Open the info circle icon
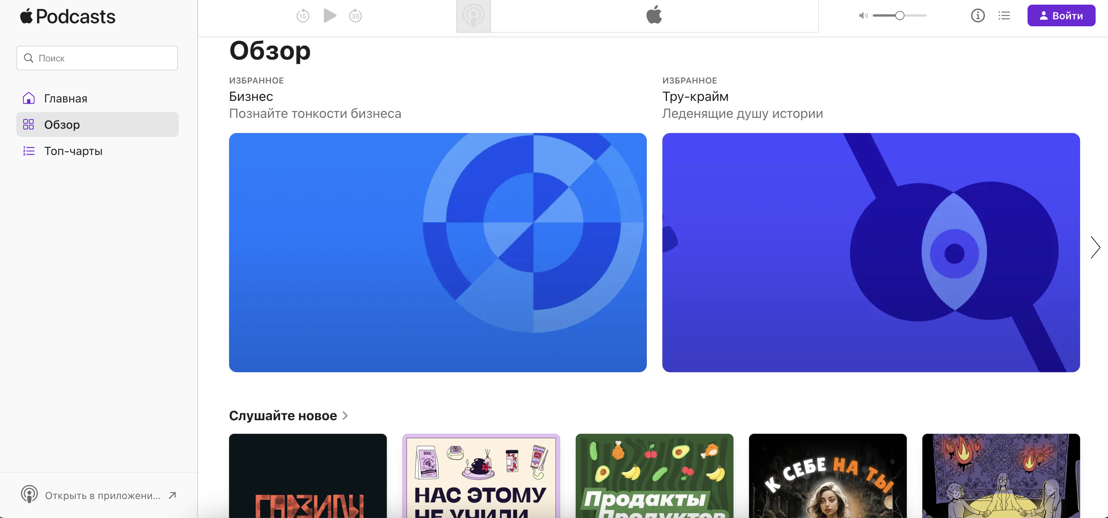Viewport: 1108px width, 518px height. coord(977,16)
